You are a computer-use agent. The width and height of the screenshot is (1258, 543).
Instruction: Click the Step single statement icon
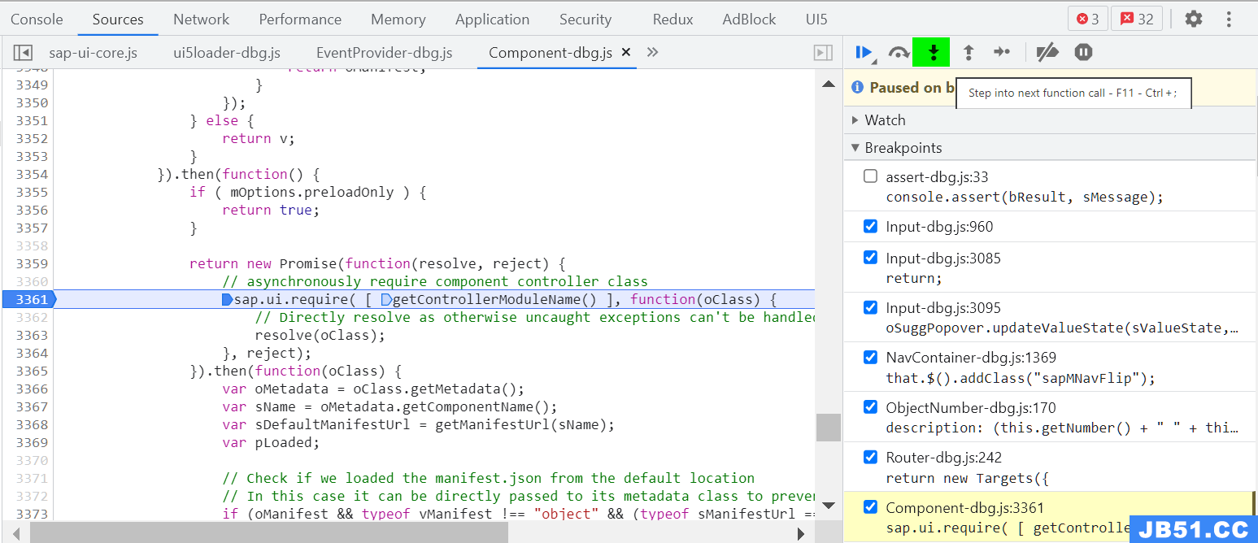(x=1002, y=52)
